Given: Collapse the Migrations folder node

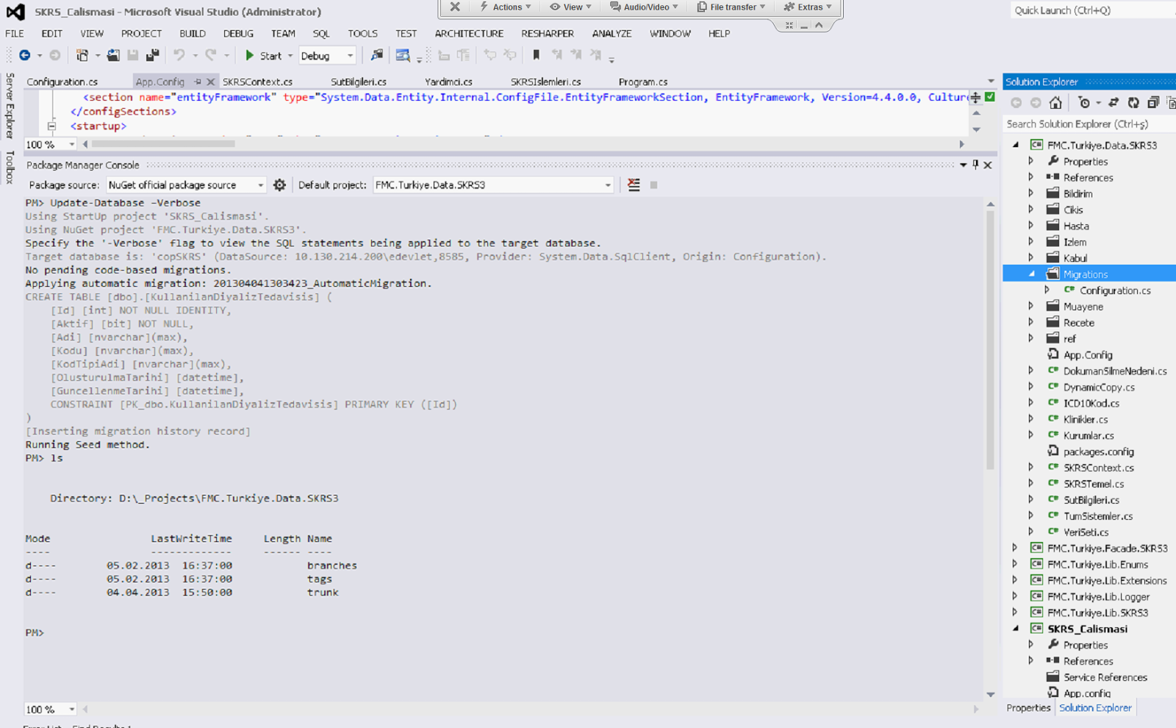Looking at the screenshot, I should 1032,274.
